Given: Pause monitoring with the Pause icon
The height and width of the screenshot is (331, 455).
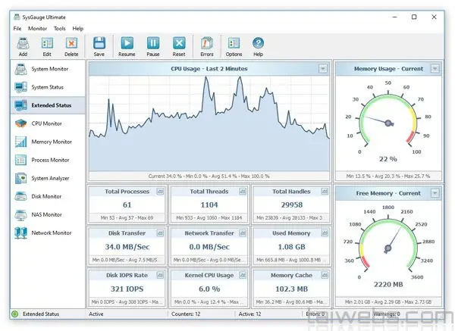Looking at the screenshot, I should click(153, 46).
